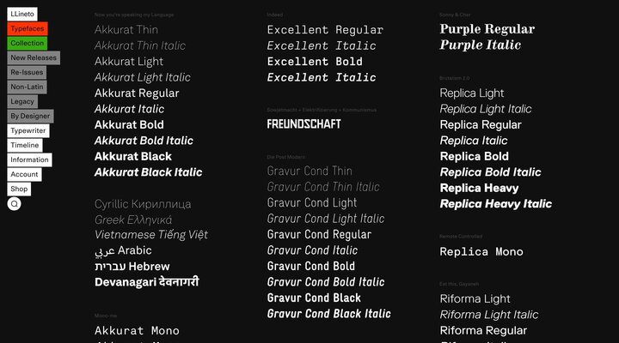Screen dimensions: 619x343
Task: Filter by Non-Latin typefaces
Action: coord(27,87)
